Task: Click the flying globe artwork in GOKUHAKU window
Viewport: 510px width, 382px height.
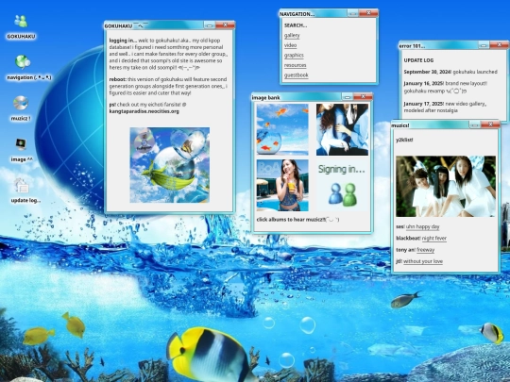Action: click(169, 165)
